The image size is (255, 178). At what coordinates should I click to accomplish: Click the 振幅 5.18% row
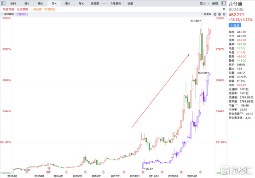coord(237,81)
